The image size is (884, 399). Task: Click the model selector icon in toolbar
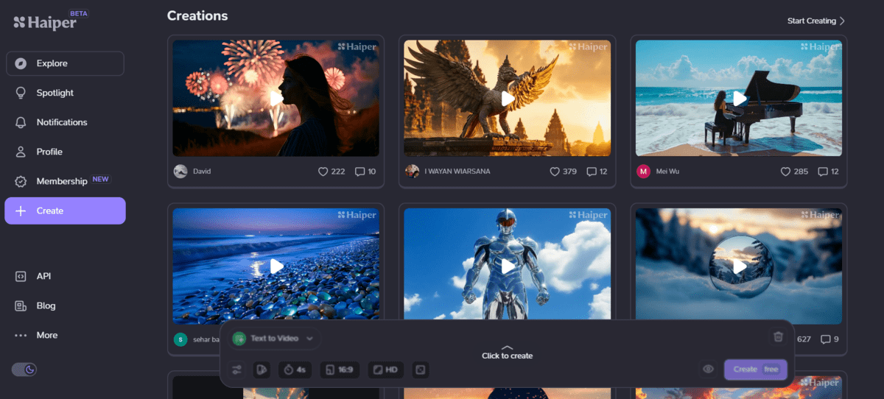(x=262, y=370)
